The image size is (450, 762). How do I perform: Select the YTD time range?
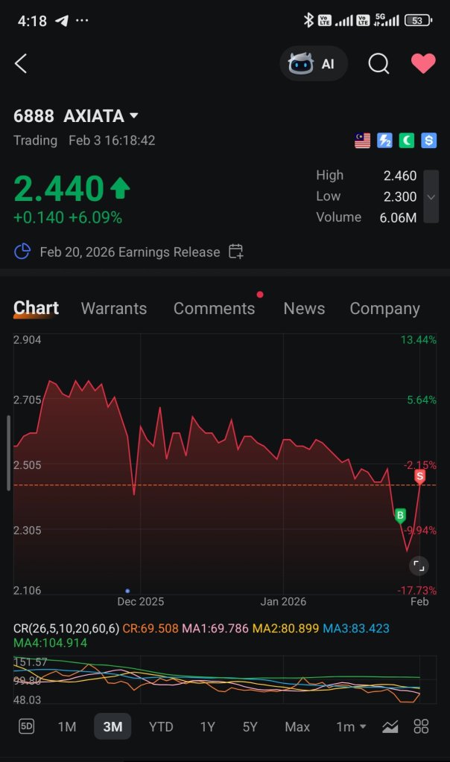point(161,726)
